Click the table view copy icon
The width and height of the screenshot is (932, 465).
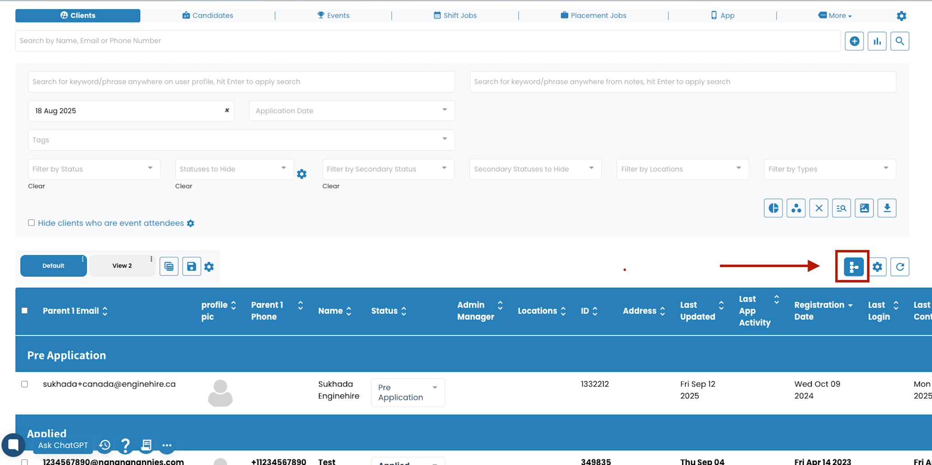(169, 267)
